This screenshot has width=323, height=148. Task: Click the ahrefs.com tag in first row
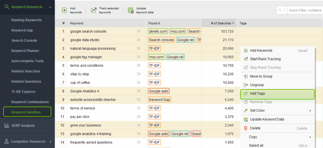click(x=158, y=31)
